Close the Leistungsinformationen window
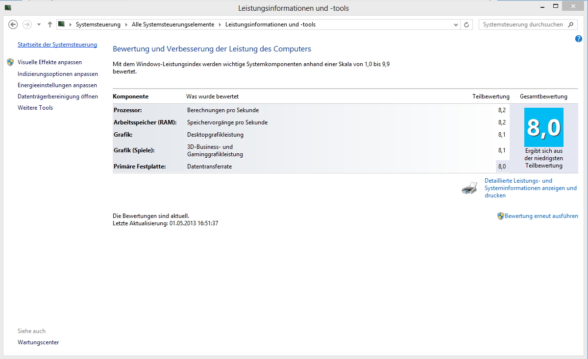The image size is (588, 359). point(574,7)
